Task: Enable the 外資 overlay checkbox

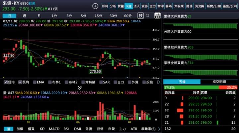Action: coord(129,82)
